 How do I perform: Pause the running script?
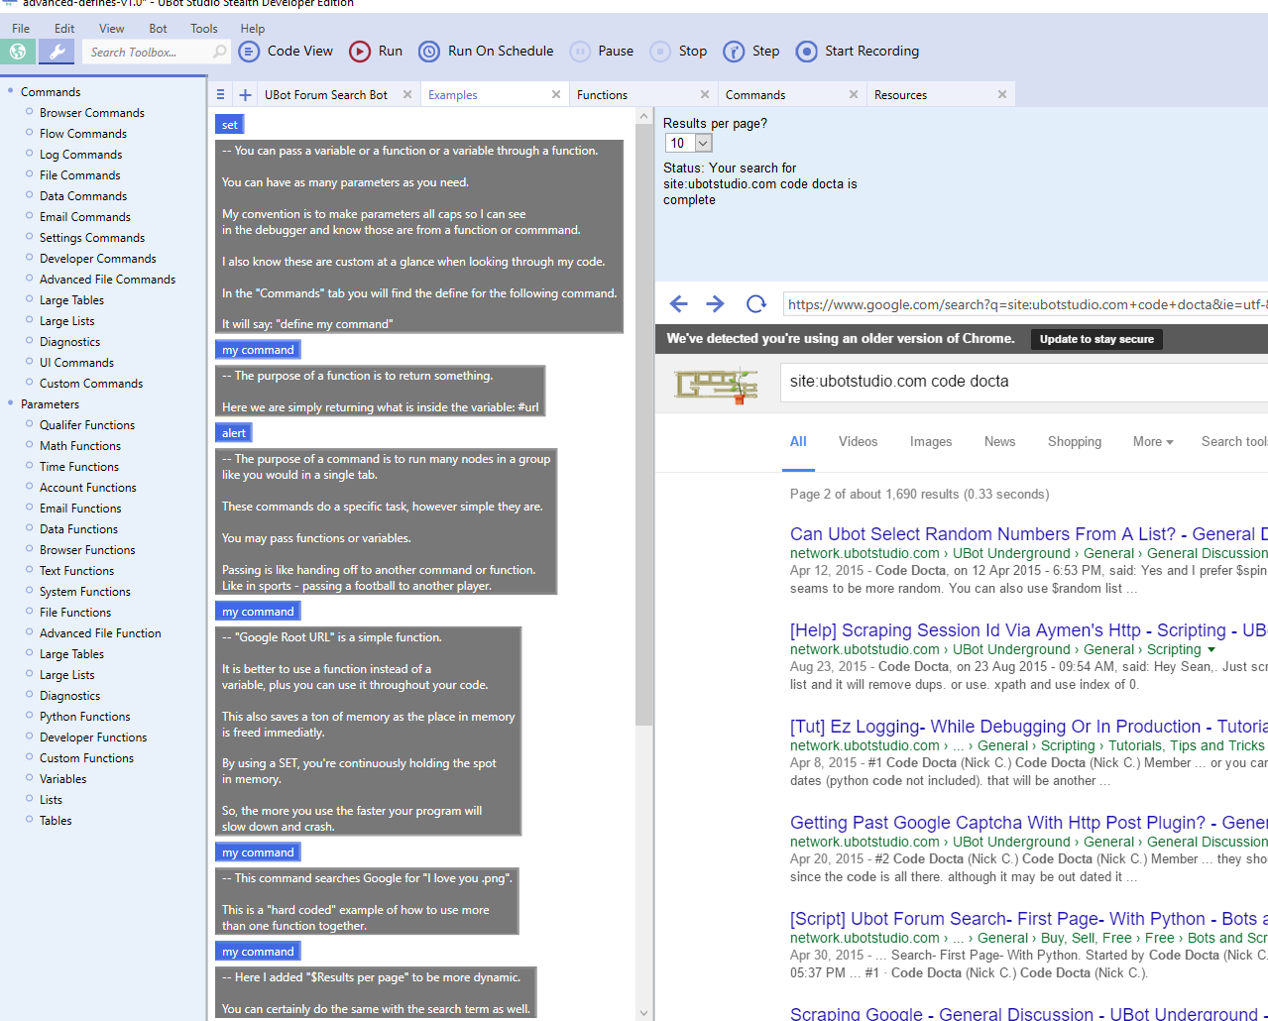[603, 52]
